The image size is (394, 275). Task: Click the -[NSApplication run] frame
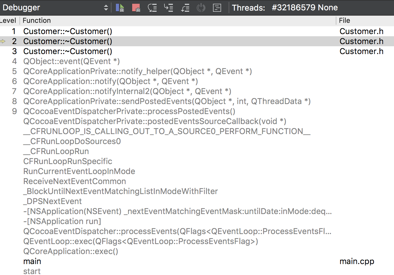pyautogui.click(x=62, y=221)
